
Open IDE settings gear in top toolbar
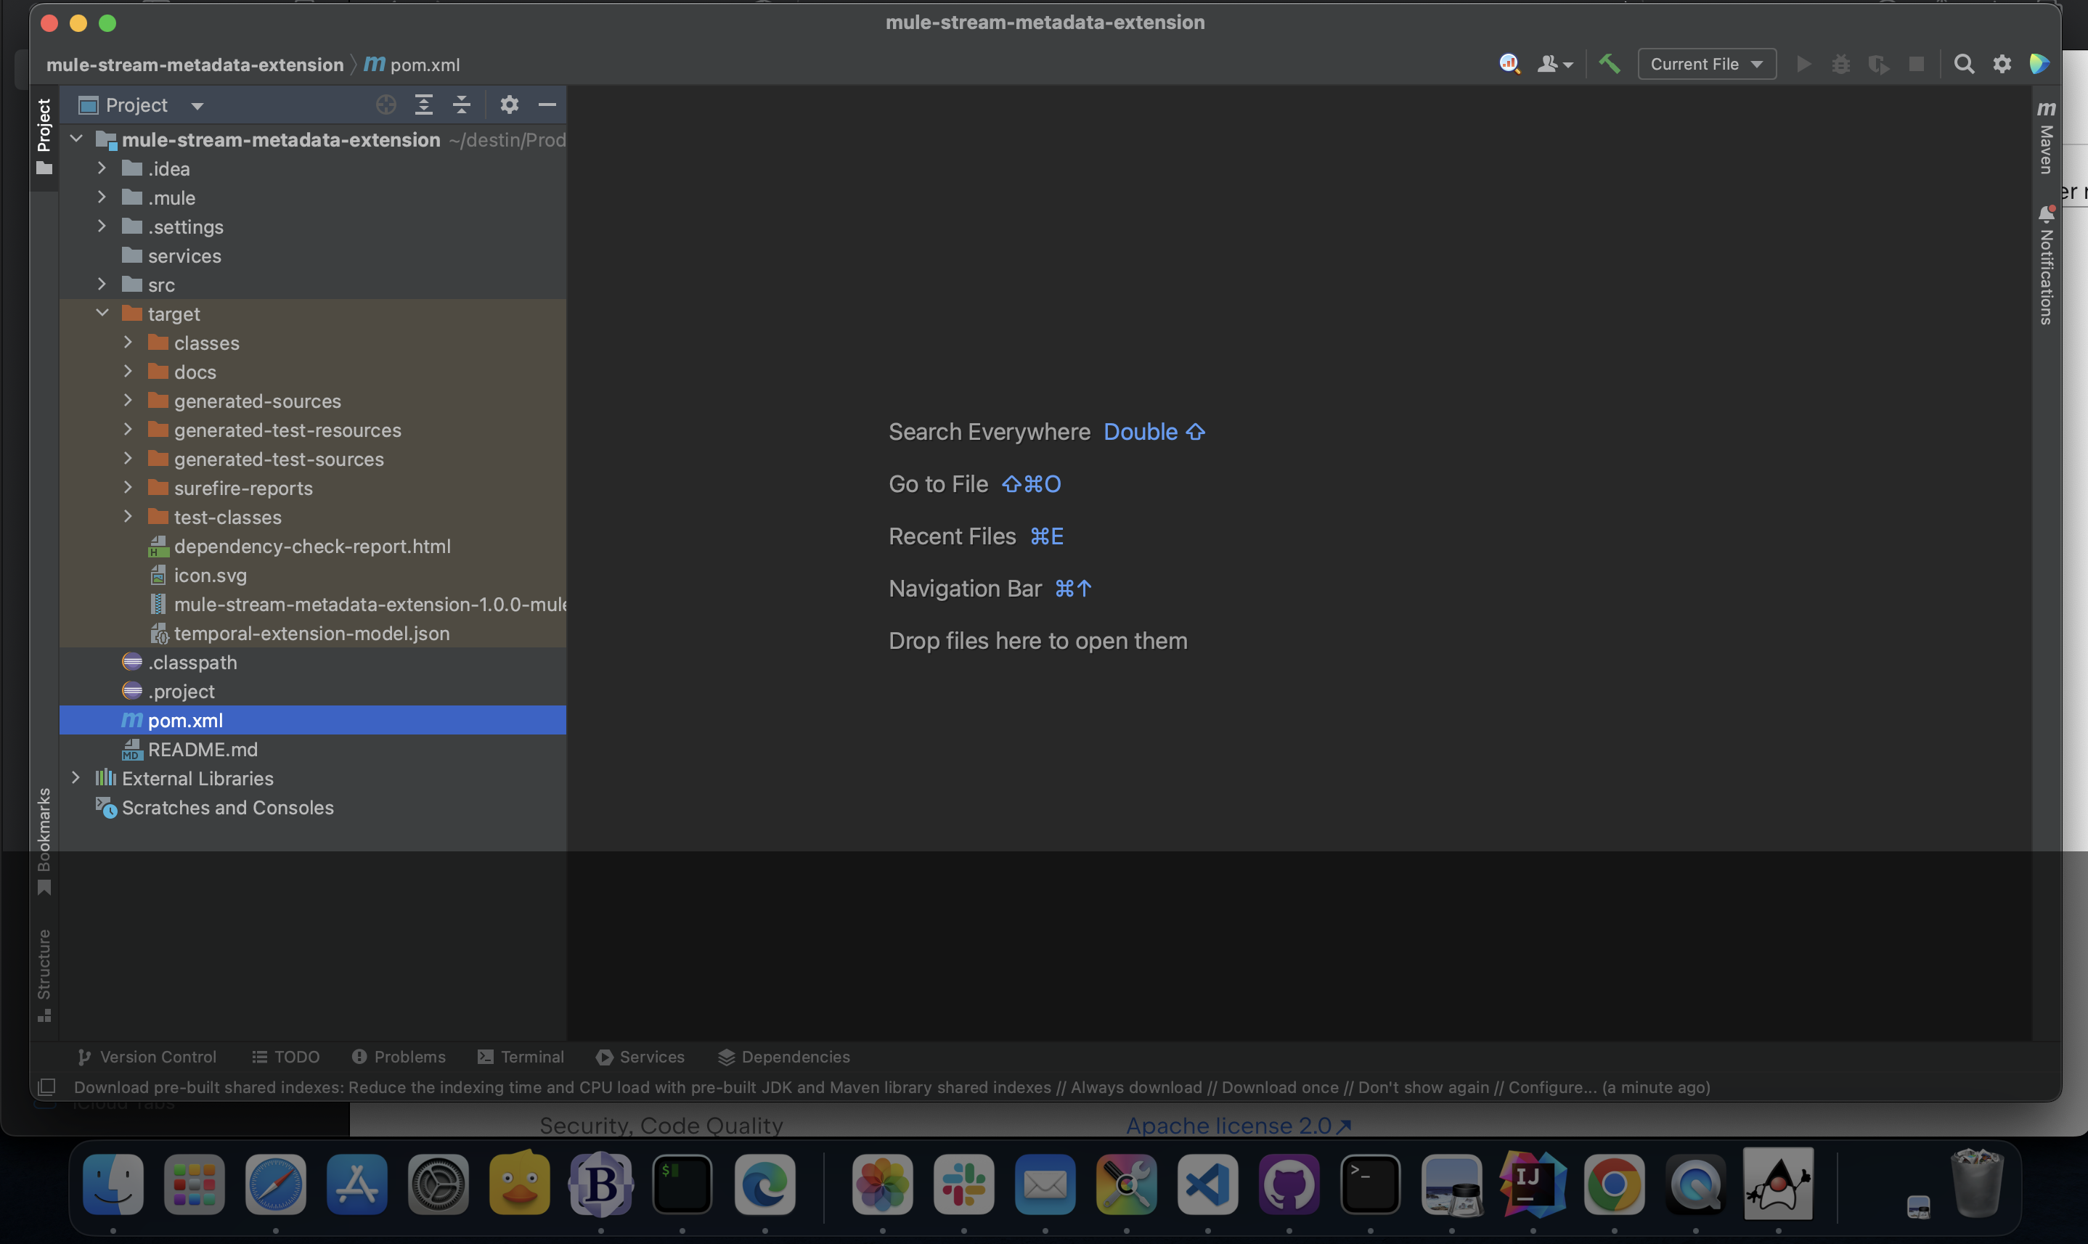(2002, 64)
